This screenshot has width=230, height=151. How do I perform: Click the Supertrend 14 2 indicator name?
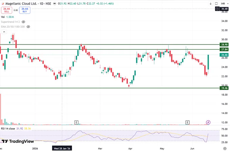(x=10, y=22)
